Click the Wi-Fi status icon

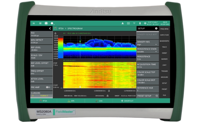tap(134, 23)
